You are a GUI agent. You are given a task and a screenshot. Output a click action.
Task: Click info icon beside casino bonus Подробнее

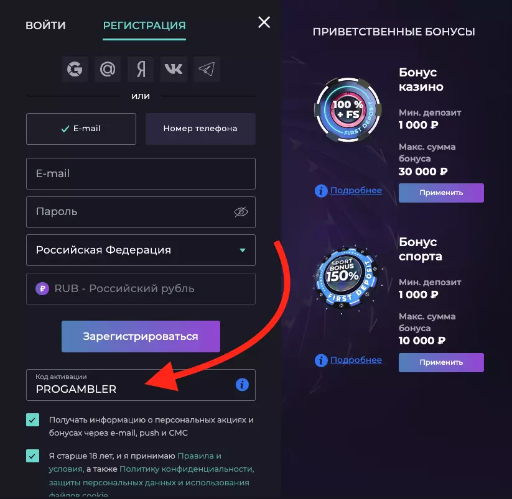point(321,191)
